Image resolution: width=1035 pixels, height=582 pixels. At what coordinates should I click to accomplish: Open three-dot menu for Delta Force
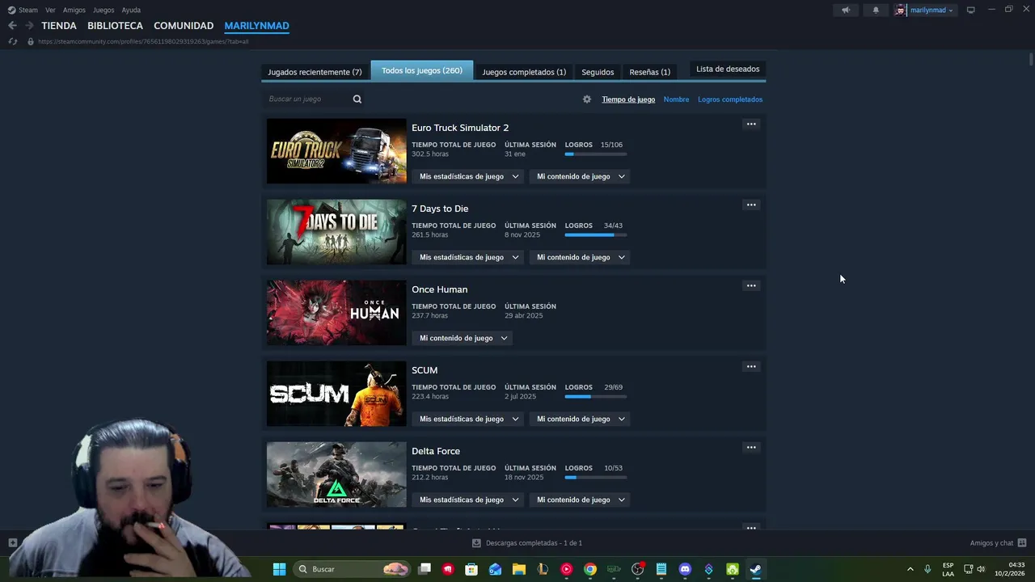pos(751,448)
